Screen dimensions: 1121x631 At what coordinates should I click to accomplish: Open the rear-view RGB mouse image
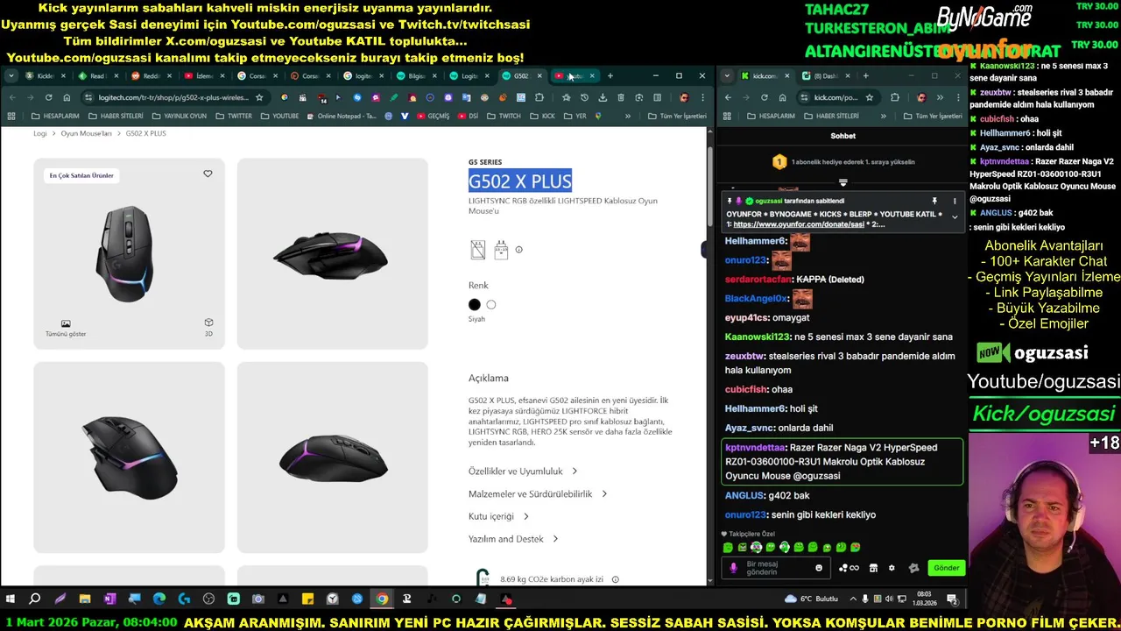click(332, 457)
